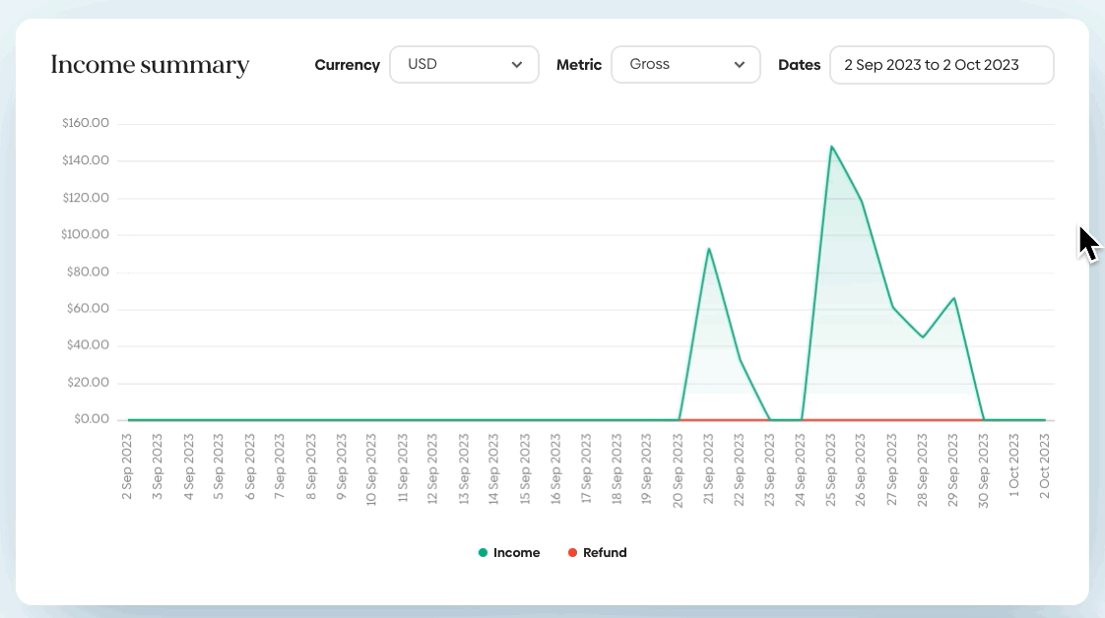Open the Currency USD dropdown

(x=464, y=65)
